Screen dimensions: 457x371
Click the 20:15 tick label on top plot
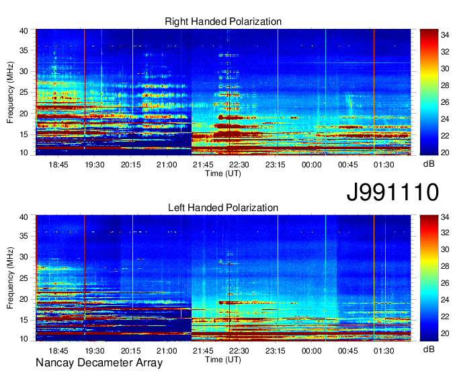pyautogui.click(x=130, y=165)
